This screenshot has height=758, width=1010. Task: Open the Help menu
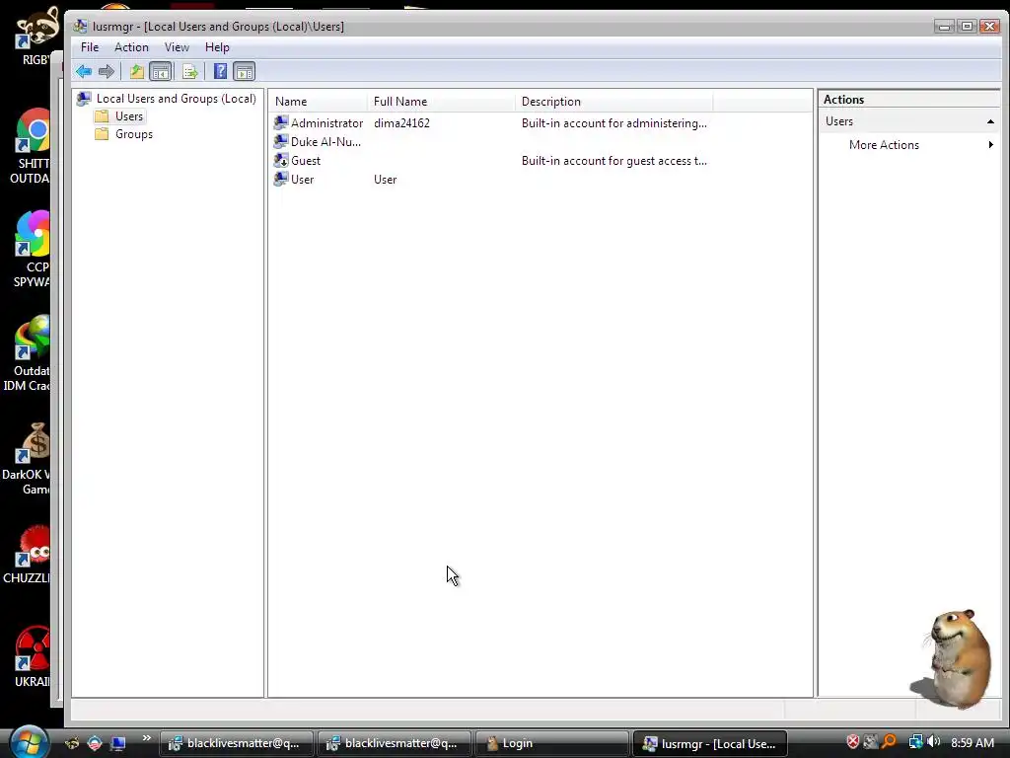(217, 47)
